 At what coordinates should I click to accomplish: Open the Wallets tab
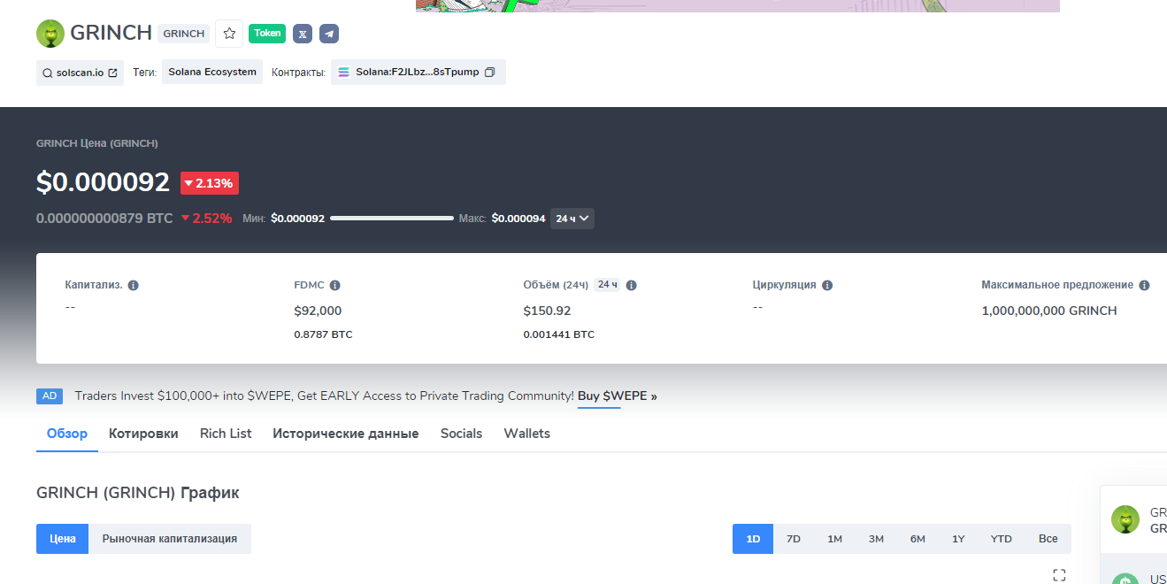tap(527, 434)
